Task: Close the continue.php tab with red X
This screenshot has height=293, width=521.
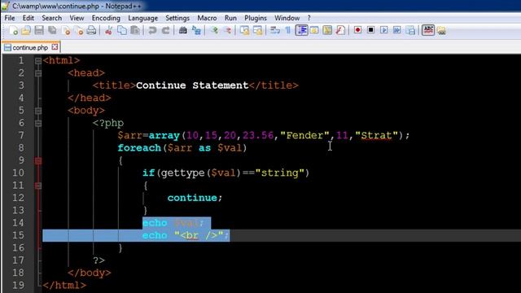Action: pos(55,47)
